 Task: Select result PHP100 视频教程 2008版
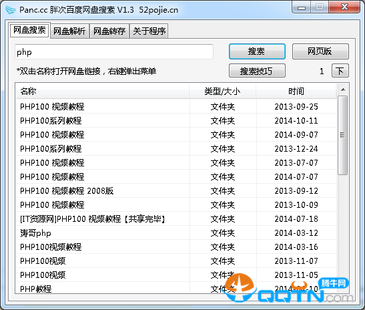point(176,190)
